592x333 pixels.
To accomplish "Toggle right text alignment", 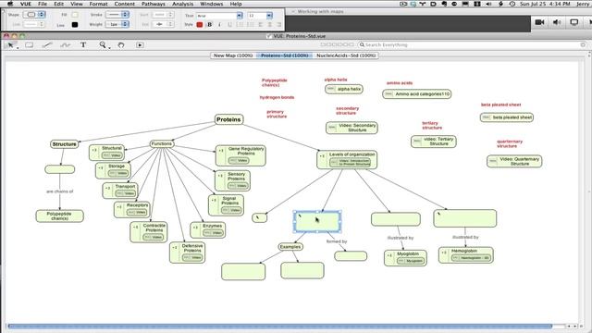I will pos(279,25).
